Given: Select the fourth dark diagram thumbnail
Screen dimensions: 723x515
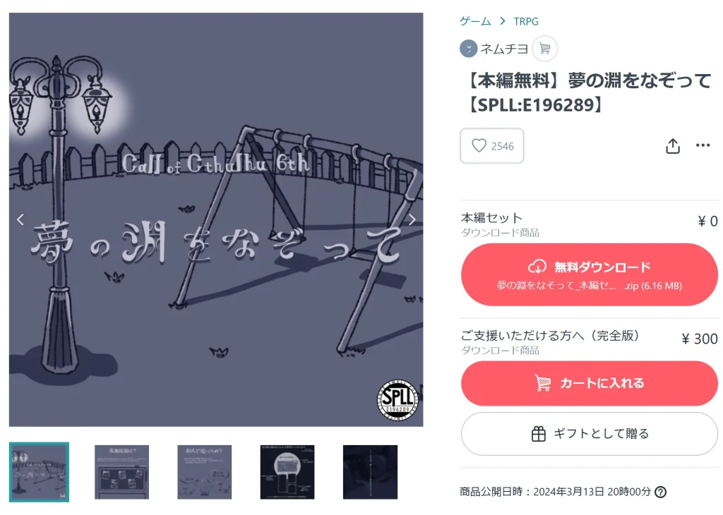Looking at the screenshot, I should (x=287, y=472).
